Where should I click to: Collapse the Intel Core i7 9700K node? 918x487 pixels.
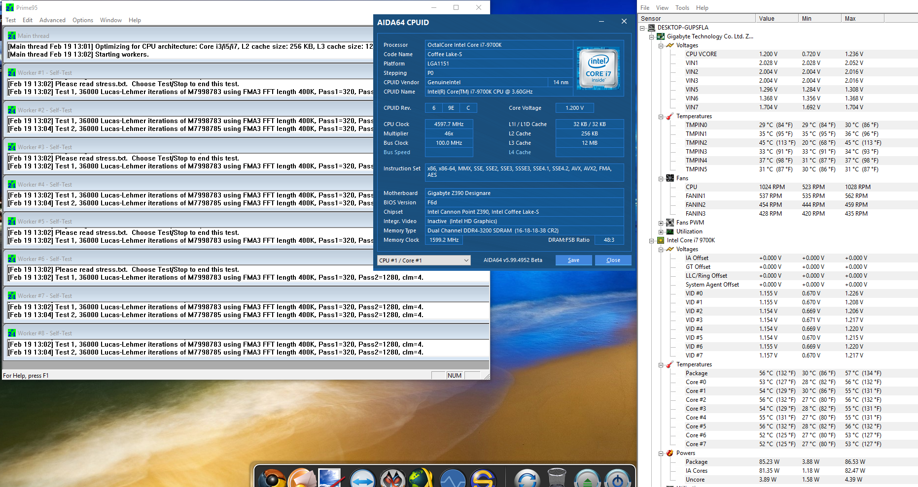click(652, 241)
